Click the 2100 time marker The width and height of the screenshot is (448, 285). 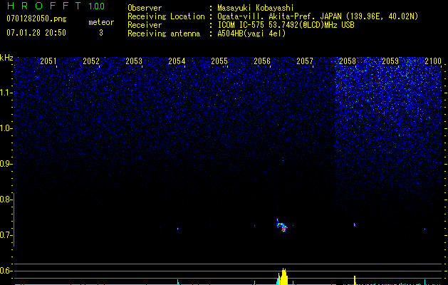coord(433,61)
